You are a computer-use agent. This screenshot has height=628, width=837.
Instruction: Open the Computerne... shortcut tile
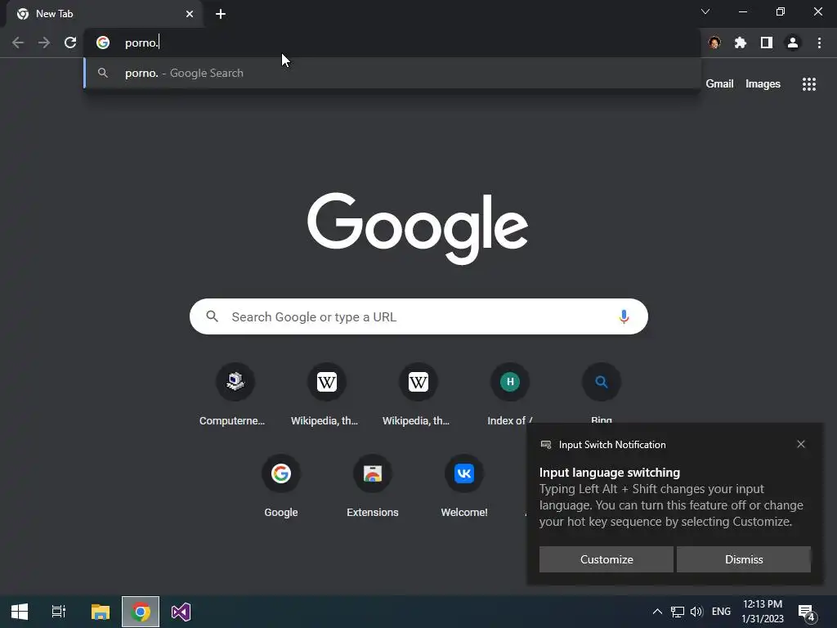pos(235,395)
